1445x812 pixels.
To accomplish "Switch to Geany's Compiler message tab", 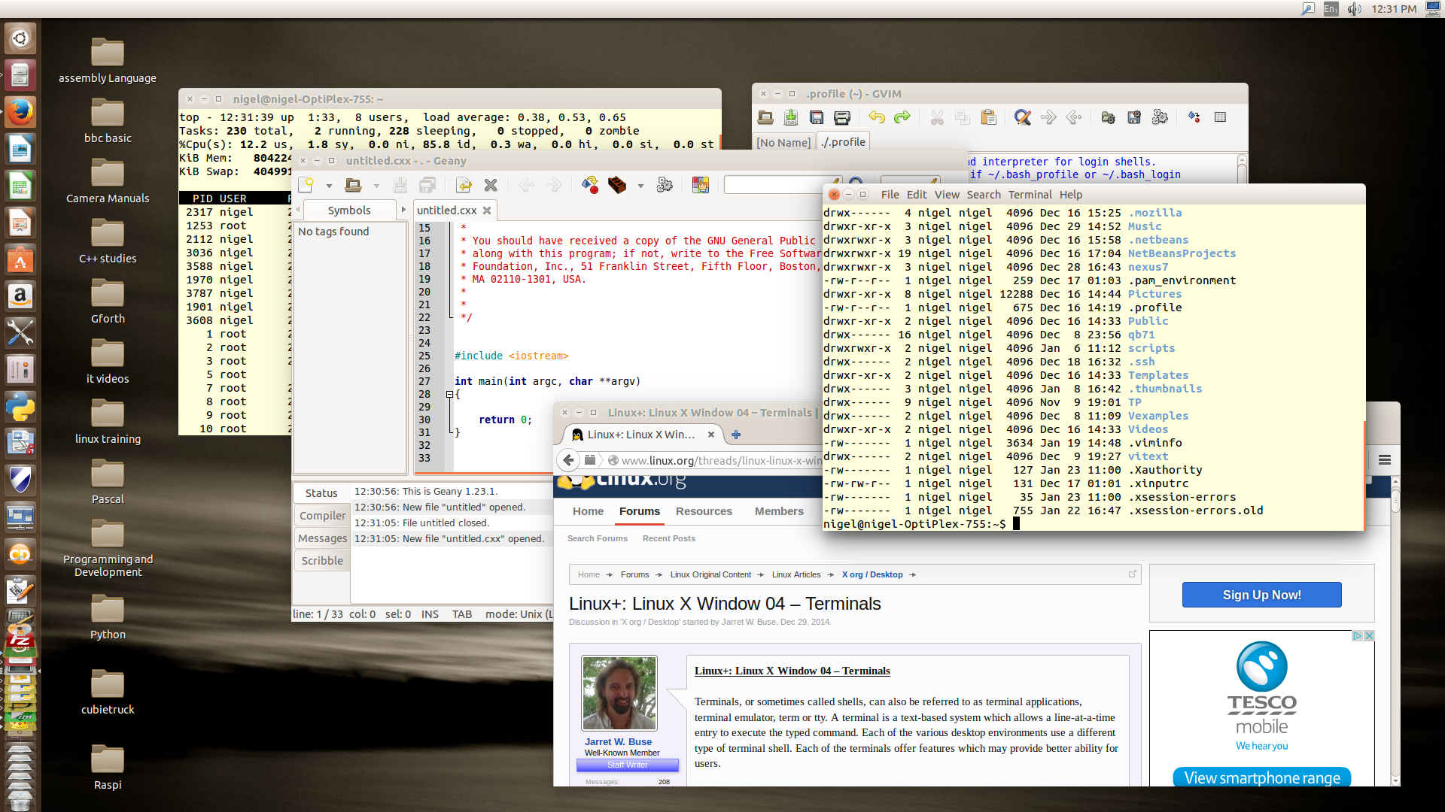I will (322, 516).
